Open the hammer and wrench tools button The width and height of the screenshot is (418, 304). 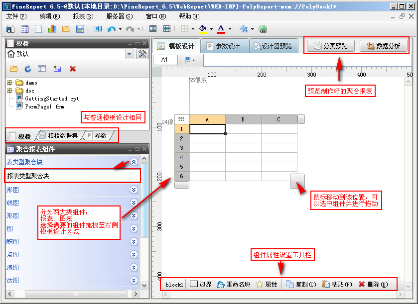tap(142, 54)
